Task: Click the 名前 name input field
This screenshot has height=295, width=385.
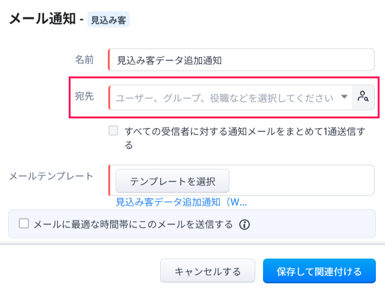Action: [x=241, y=60]
